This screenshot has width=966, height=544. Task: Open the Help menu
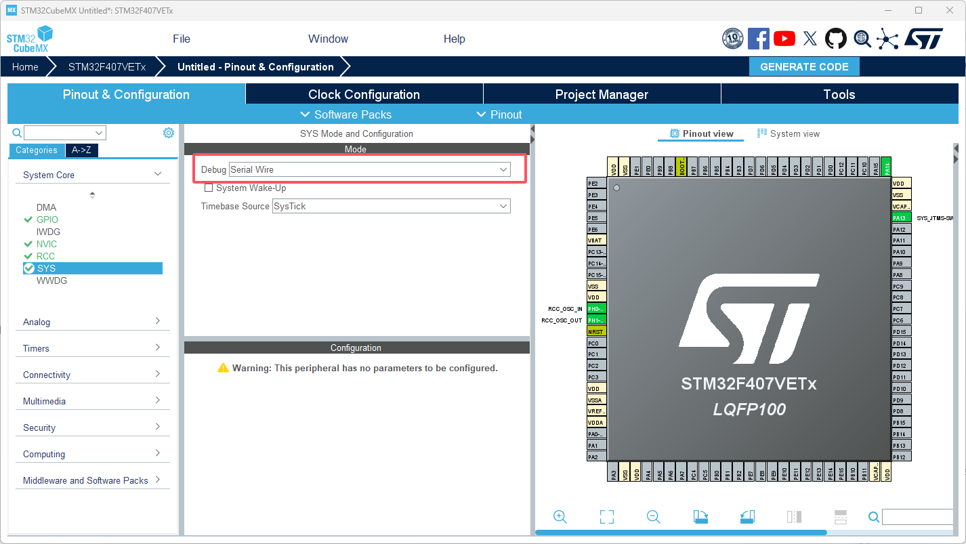click(454, 39)
